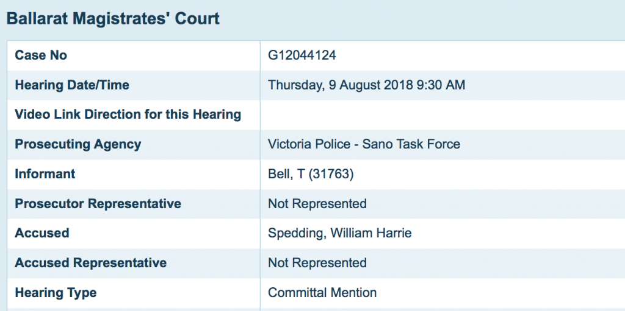
Task: Select case number G12044124
Action: tap(302, 55)
